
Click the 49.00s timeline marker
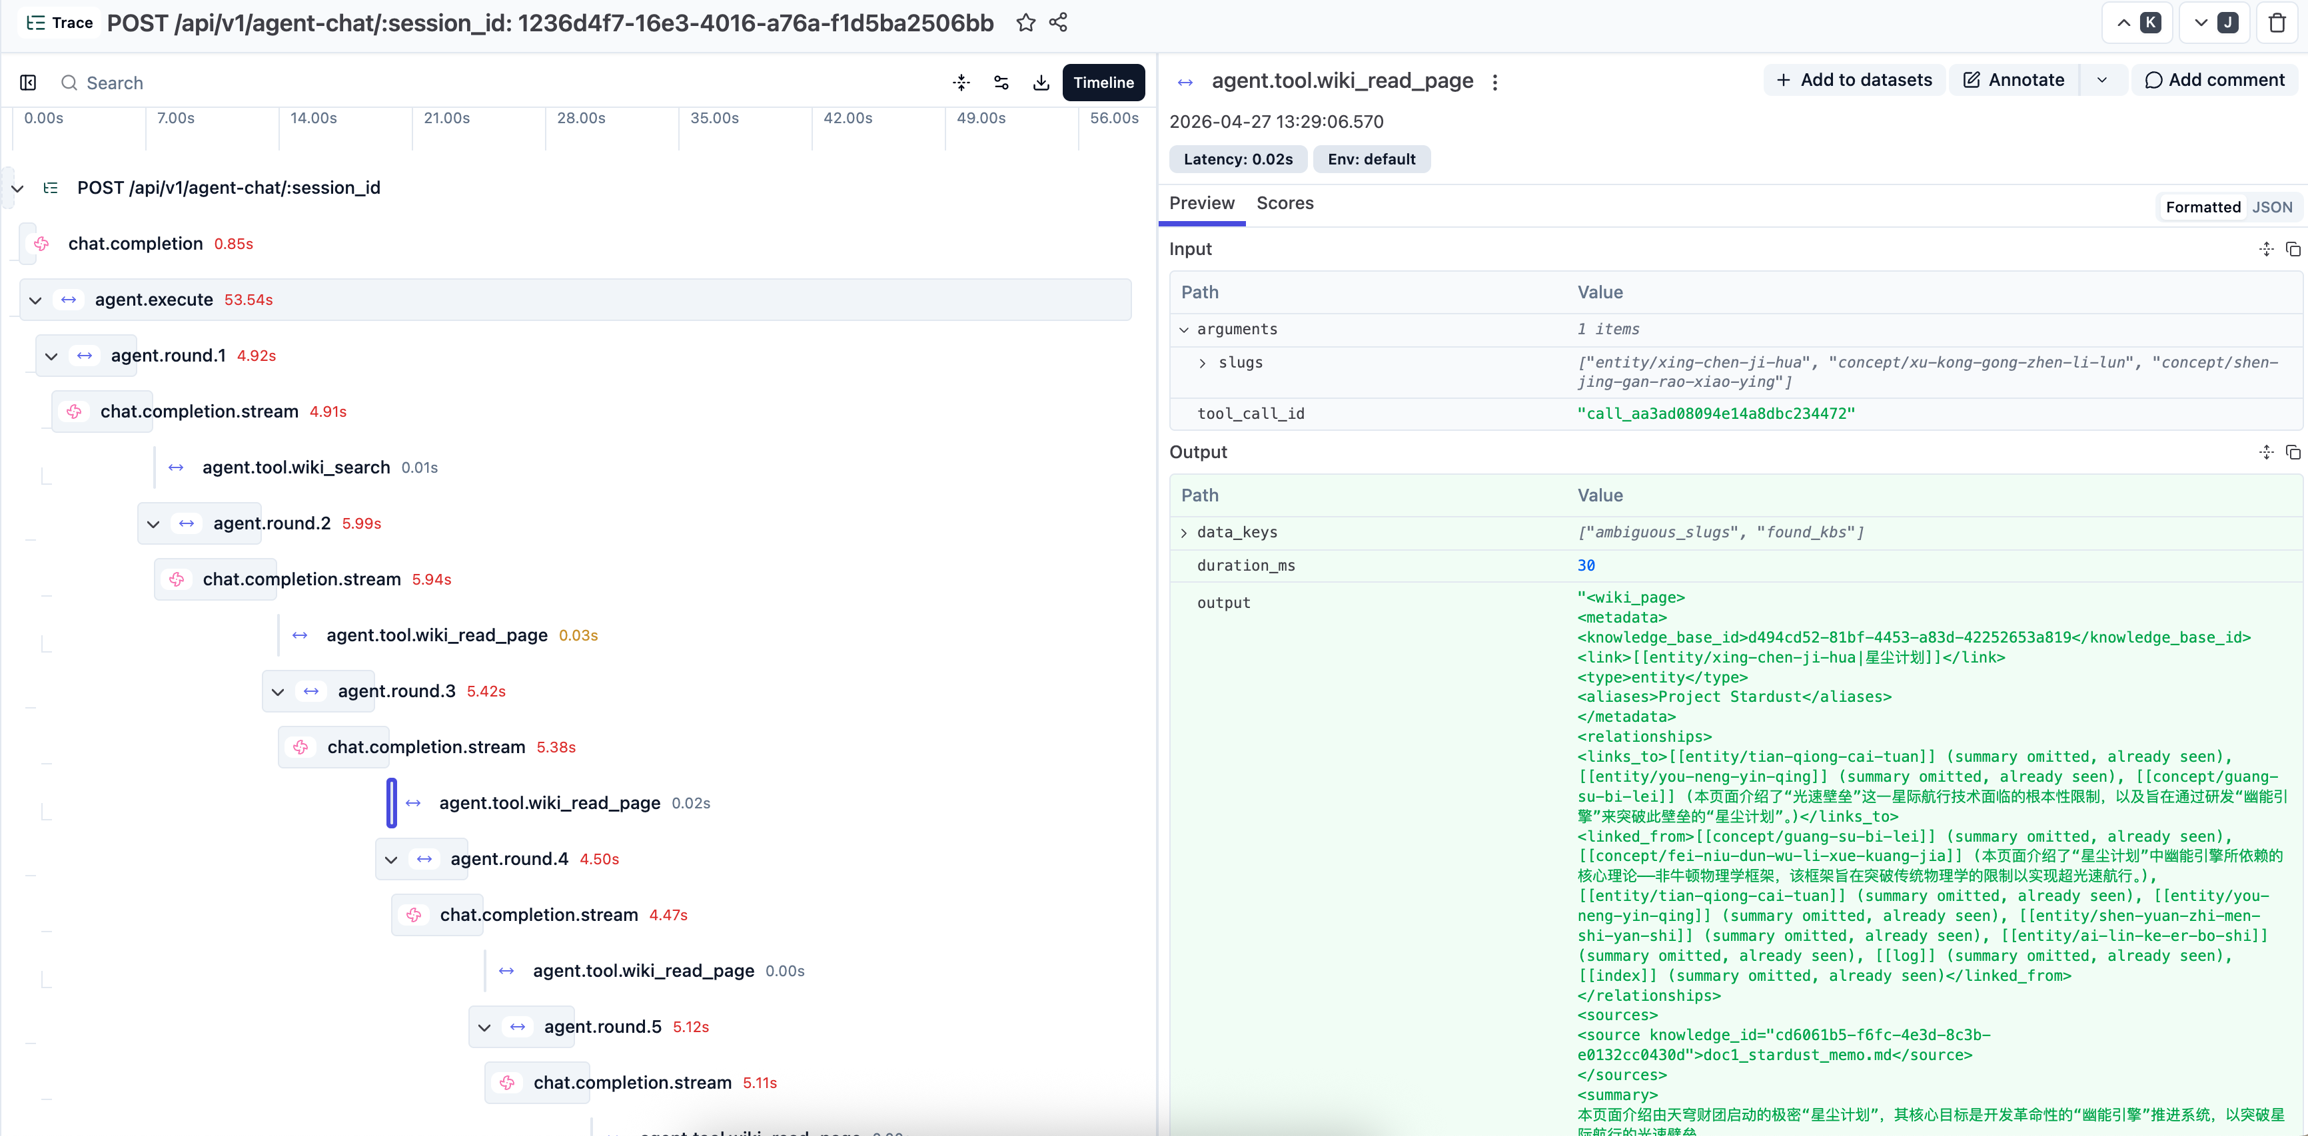coord(981,118)
